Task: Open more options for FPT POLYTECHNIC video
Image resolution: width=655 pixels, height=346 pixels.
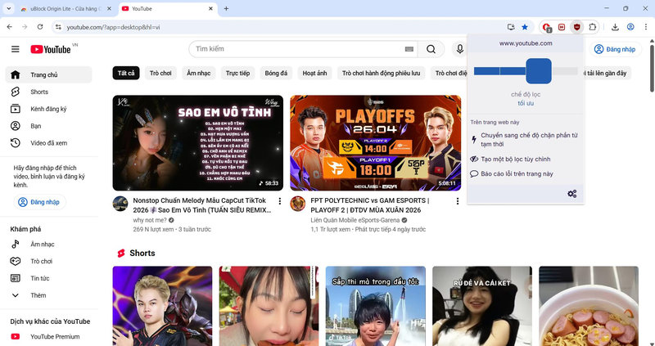Action: [458, 201]
